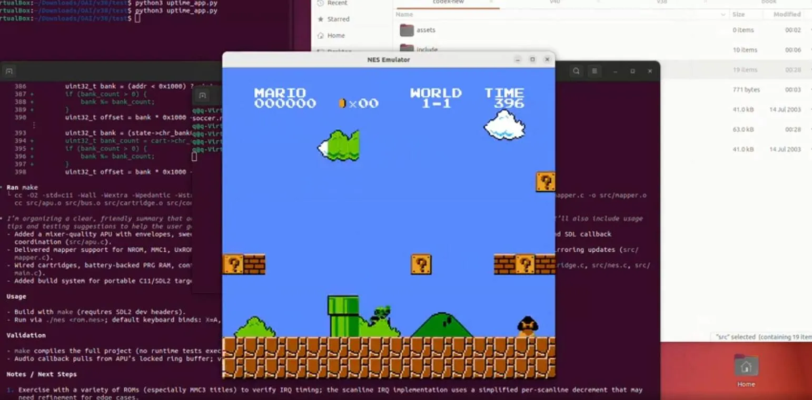Open Recent in the Files sidebar

(x=336, y=3)
